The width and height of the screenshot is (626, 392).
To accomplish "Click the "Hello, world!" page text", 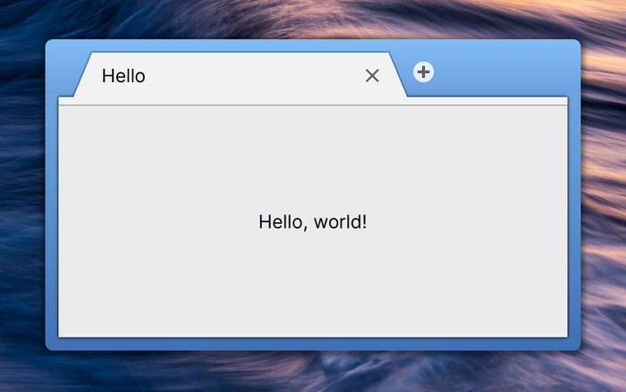I will 313,222.
